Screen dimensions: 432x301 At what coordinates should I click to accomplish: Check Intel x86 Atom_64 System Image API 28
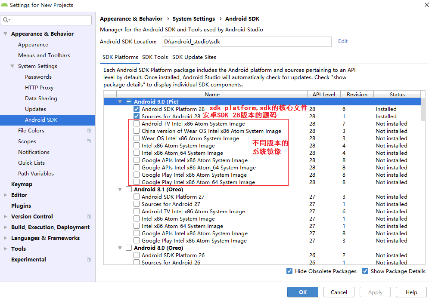pyautogui.click(x=137, y=153)
